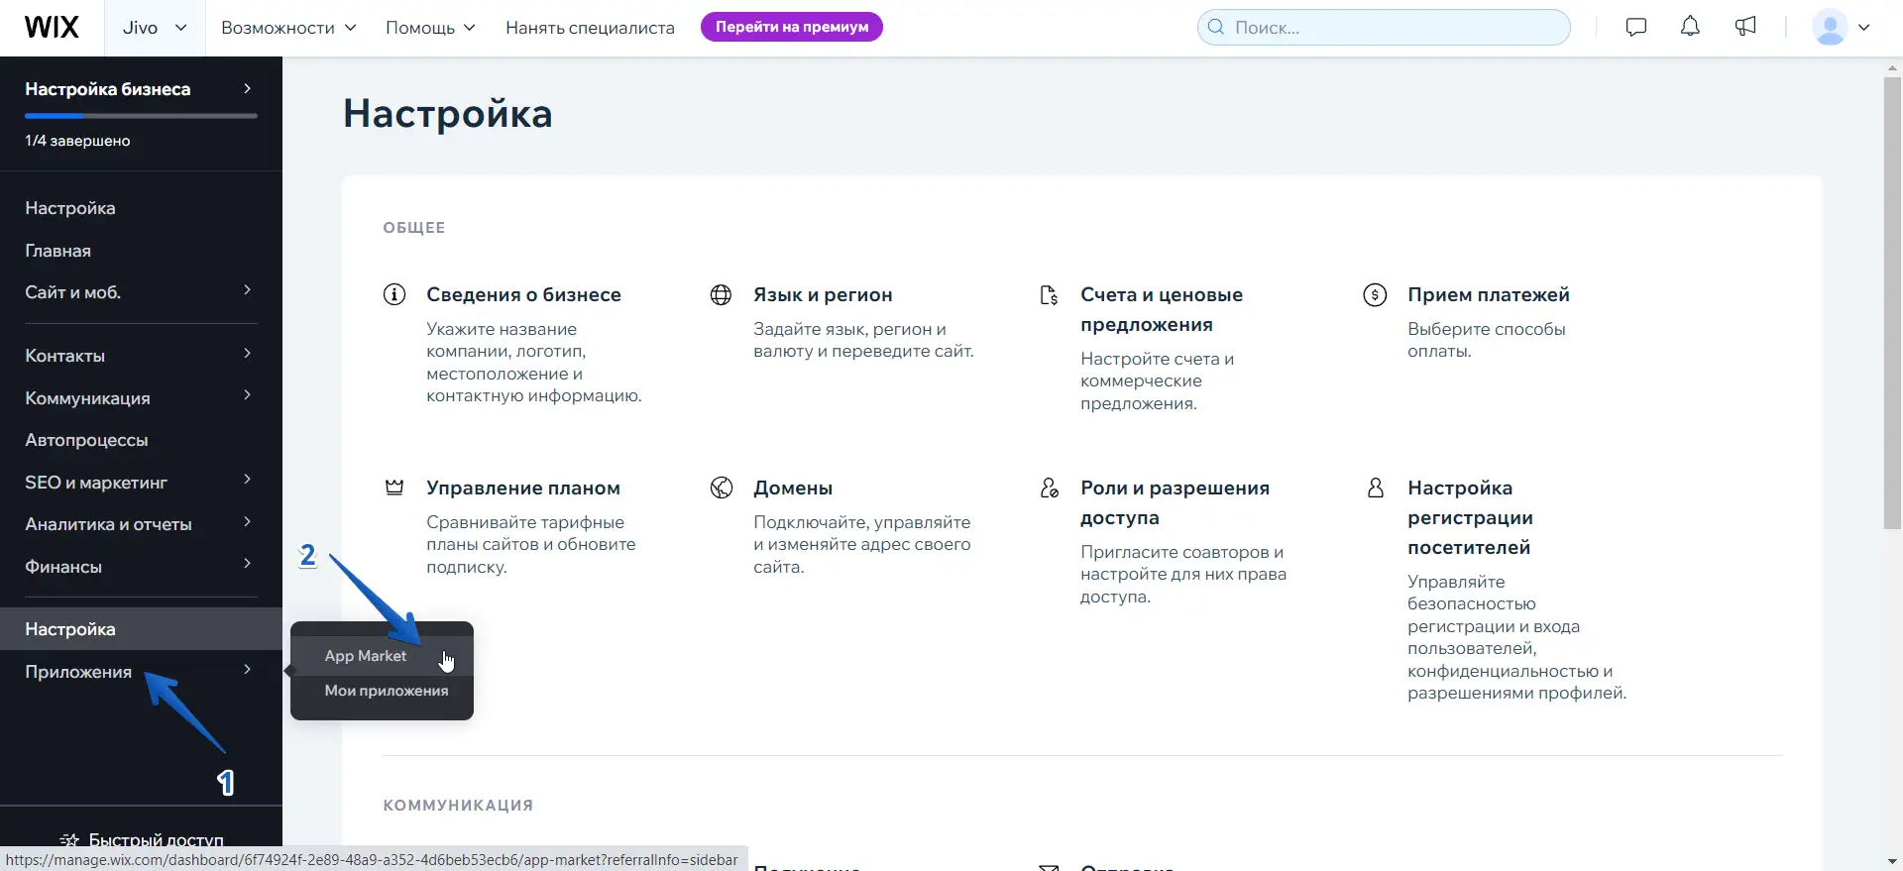This screenshot has height=871, width=1903.
Task: Click the info icon for Сведения о бизнесе
Action: coord(394,294)
